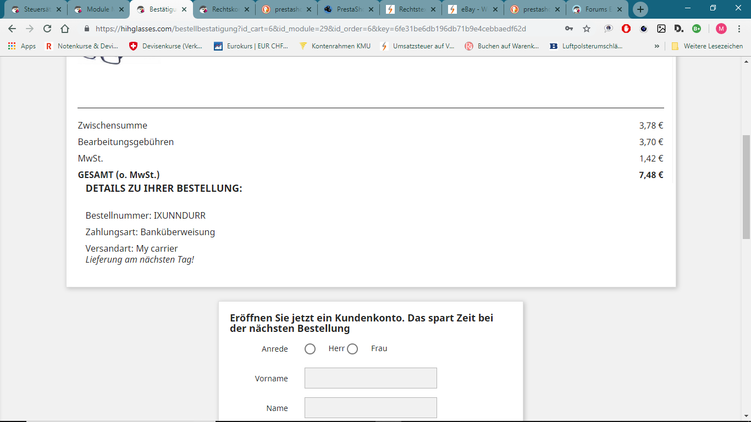751x422 pixels.
Task: Open a new tab with the plus button
Action: click(640, 9)
